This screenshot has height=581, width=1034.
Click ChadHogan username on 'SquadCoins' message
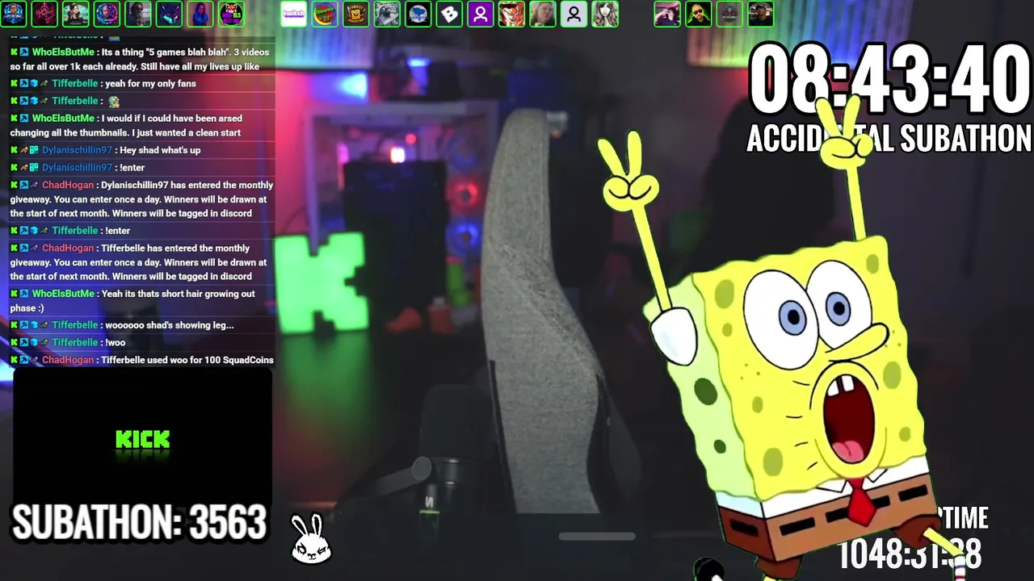[x=68, y=360]
